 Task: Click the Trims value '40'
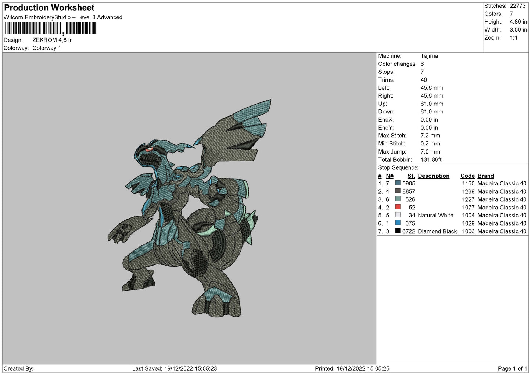click(x=424, y=80)
